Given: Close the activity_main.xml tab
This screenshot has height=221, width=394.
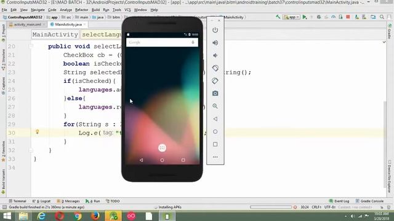Looking at the screenshot, I should pos(44,25).
